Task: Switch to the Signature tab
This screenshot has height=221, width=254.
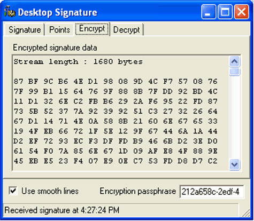Action: (25, 30)
